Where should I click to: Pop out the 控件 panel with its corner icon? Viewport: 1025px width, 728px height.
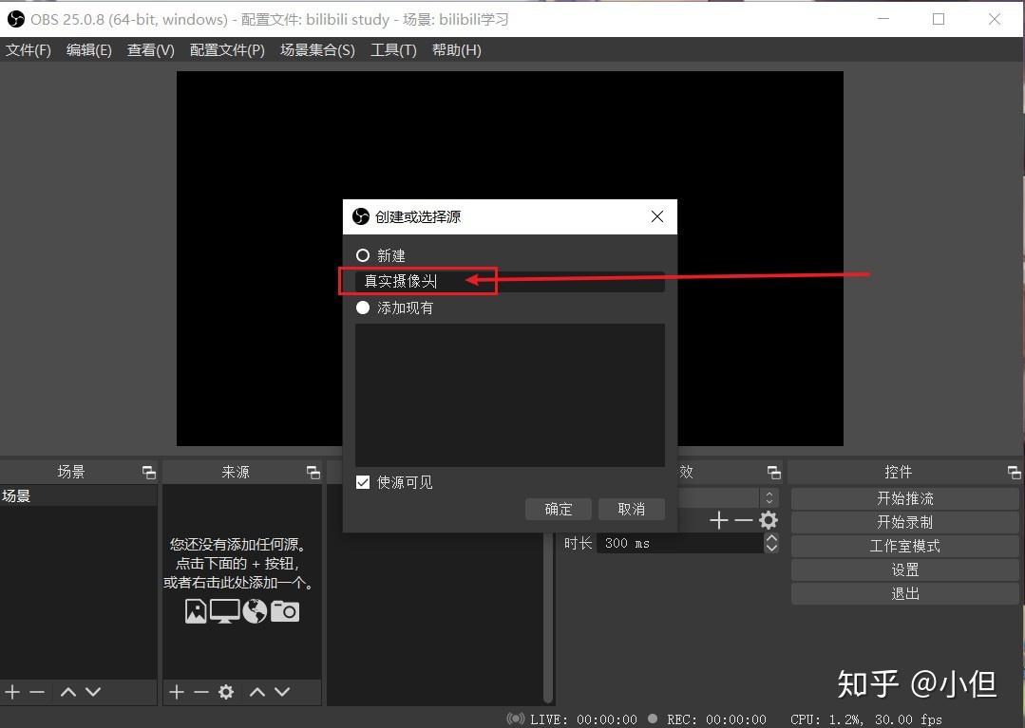click(1013, 471)
